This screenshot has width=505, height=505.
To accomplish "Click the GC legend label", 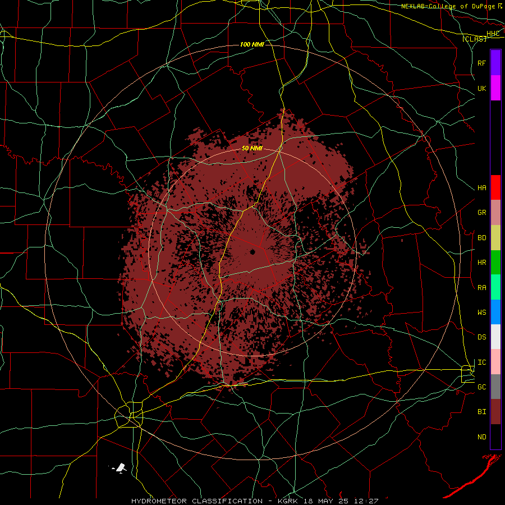I will point(482,387).
